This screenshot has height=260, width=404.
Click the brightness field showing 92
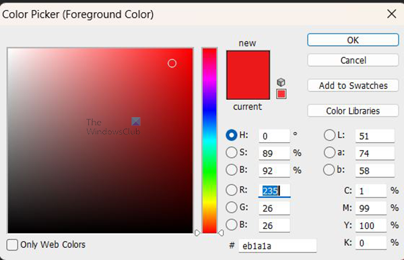tap(274, 170)
